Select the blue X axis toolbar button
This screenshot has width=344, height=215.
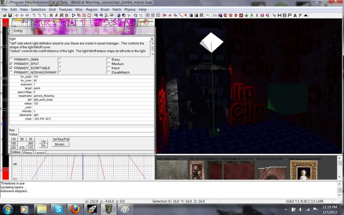(147, 15)
